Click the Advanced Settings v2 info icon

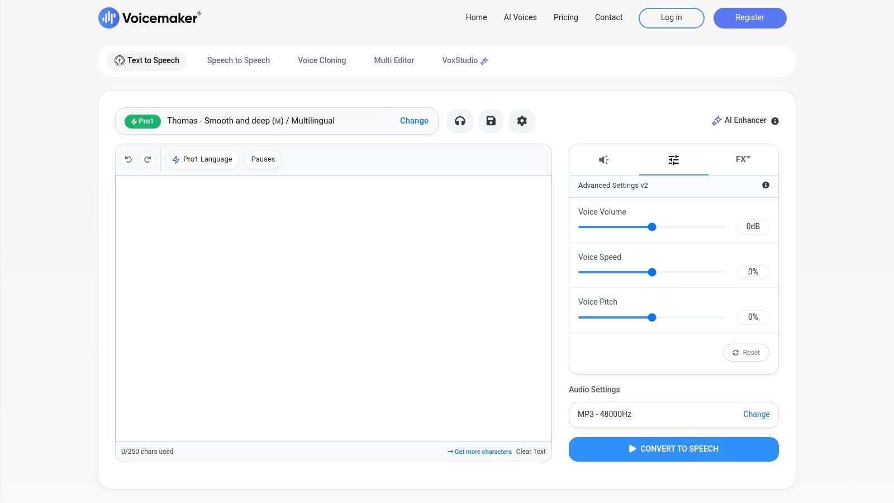(x=765, y=185)
